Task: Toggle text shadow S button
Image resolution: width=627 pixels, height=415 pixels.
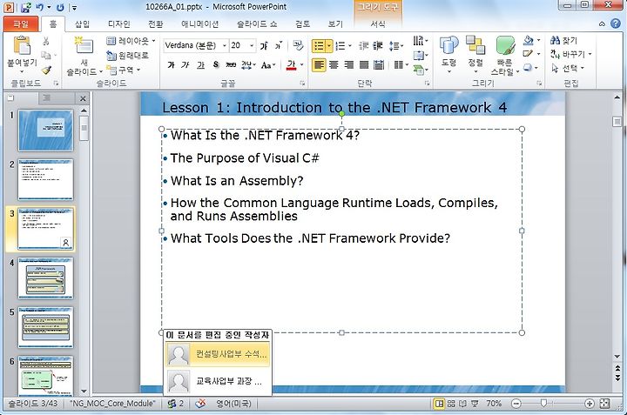Action: click(216, 64)
